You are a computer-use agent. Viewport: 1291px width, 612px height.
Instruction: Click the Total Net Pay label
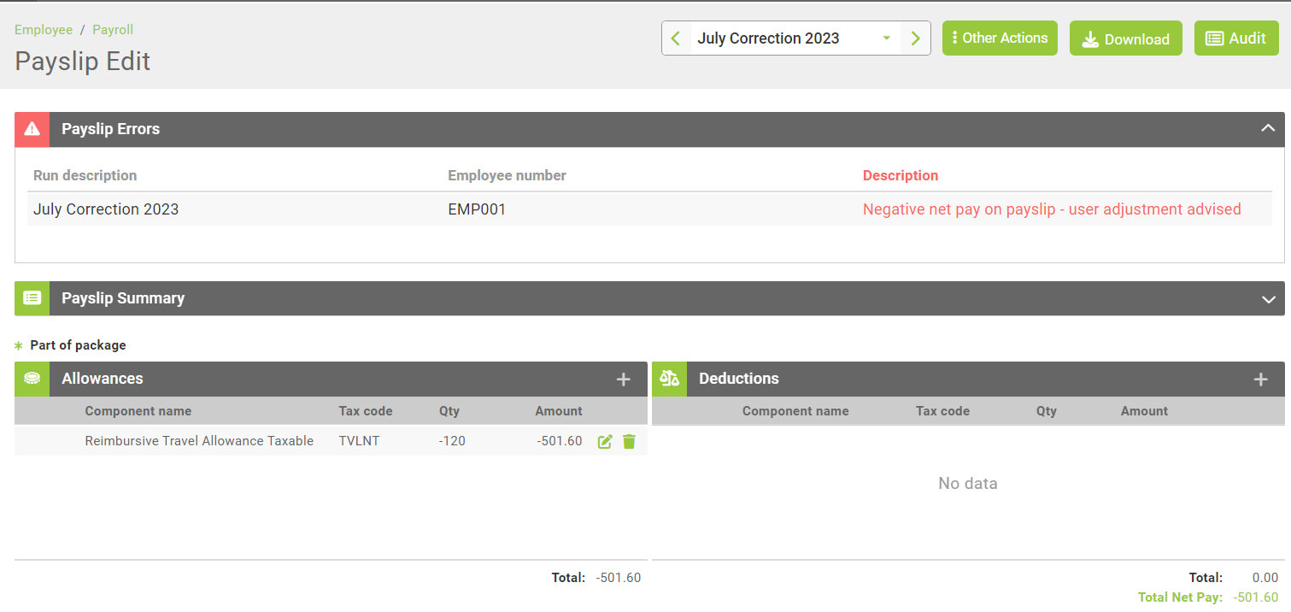point(1180,597)
